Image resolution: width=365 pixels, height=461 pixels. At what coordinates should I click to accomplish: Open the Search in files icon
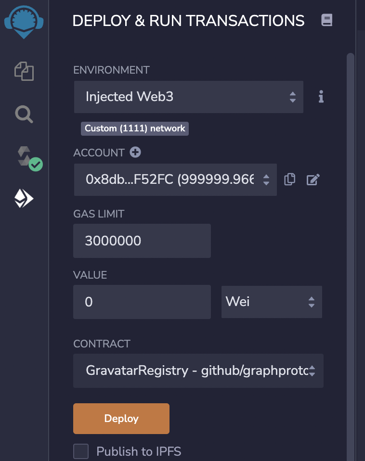click(x=24, y=114)
